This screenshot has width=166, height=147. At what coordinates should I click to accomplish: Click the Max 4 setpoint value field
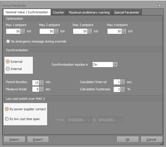114,31
